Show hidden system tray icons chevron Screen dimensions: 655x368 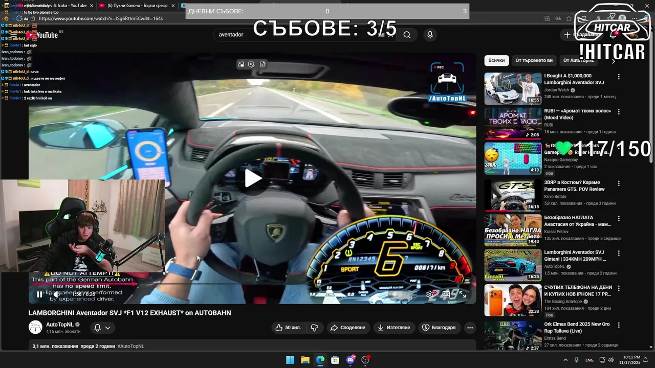pyautogui.click(x=565, y=360)
